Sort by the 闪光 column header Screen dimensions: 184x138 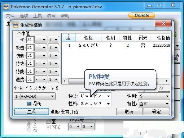(143, 38)
